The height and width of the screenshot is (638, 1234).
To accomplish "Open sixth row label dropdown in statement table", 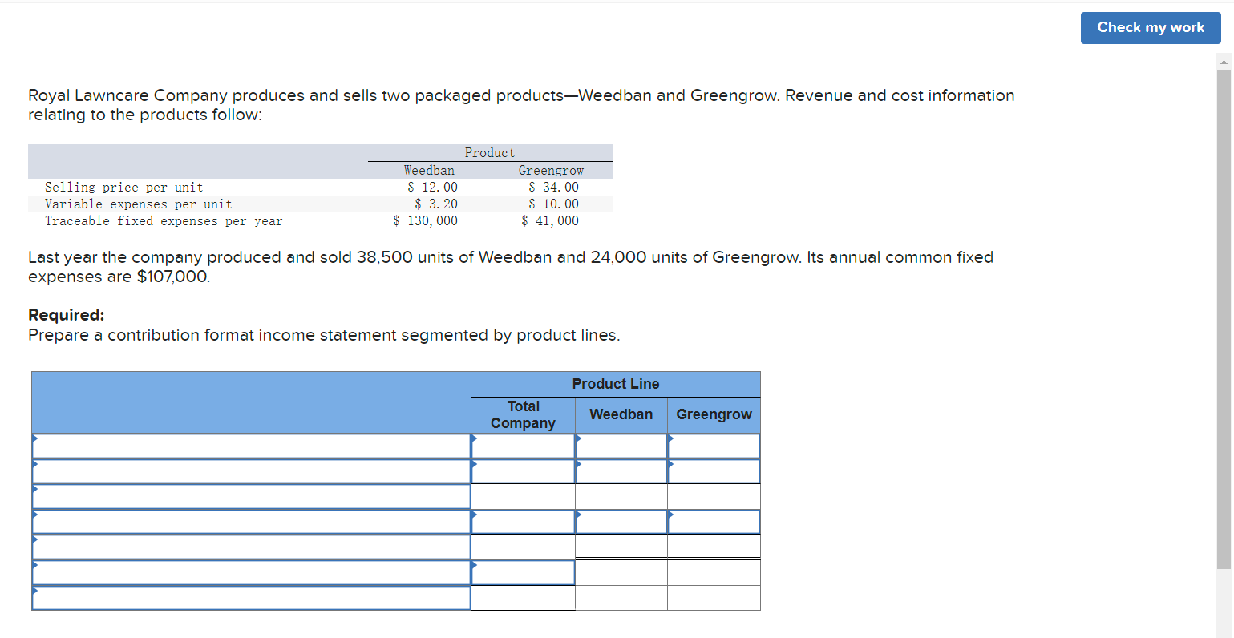I will [251, 573].
